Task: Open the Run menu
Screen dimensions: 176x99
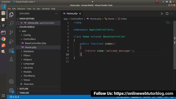Action: click(x=38, y=9)
